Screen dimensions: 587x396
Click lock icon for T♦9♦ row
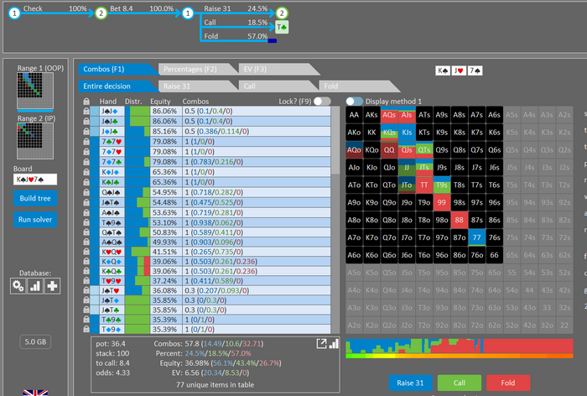pos(86,330)
